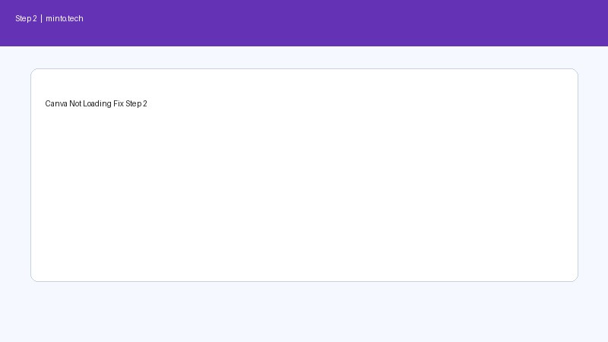Screen dimensions: 608x342
Task: Click the light background below the card
Action: [x=305, y=312]
